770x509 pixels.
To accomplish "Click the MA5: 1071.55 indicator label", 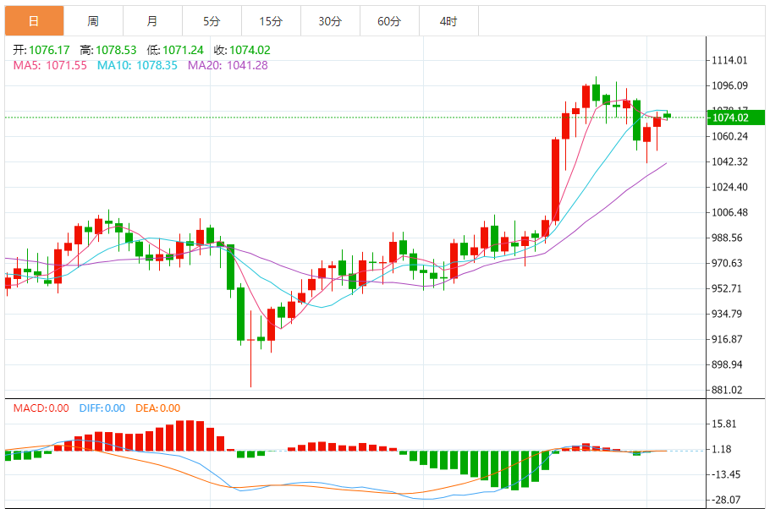I will [x=50, y=65].
